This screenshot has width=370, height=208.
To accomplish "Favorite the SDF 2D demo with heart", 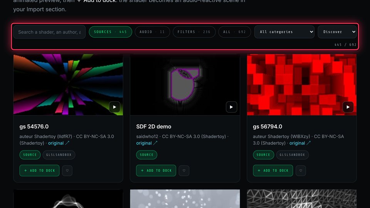I will pos(184,171).
